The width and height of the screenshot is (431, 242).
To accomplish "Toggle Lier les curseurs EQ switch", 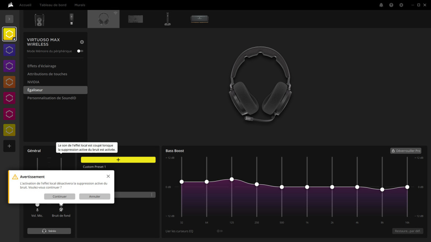I will [220, 231].
